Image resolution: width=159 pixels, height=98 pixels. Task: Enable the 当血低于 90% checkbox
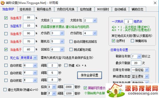tap(6, 33)
